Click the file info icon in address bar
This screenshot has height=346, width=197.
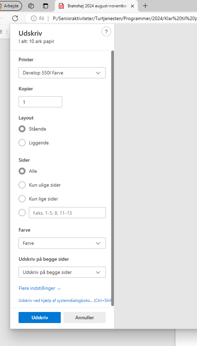(34, 18)
